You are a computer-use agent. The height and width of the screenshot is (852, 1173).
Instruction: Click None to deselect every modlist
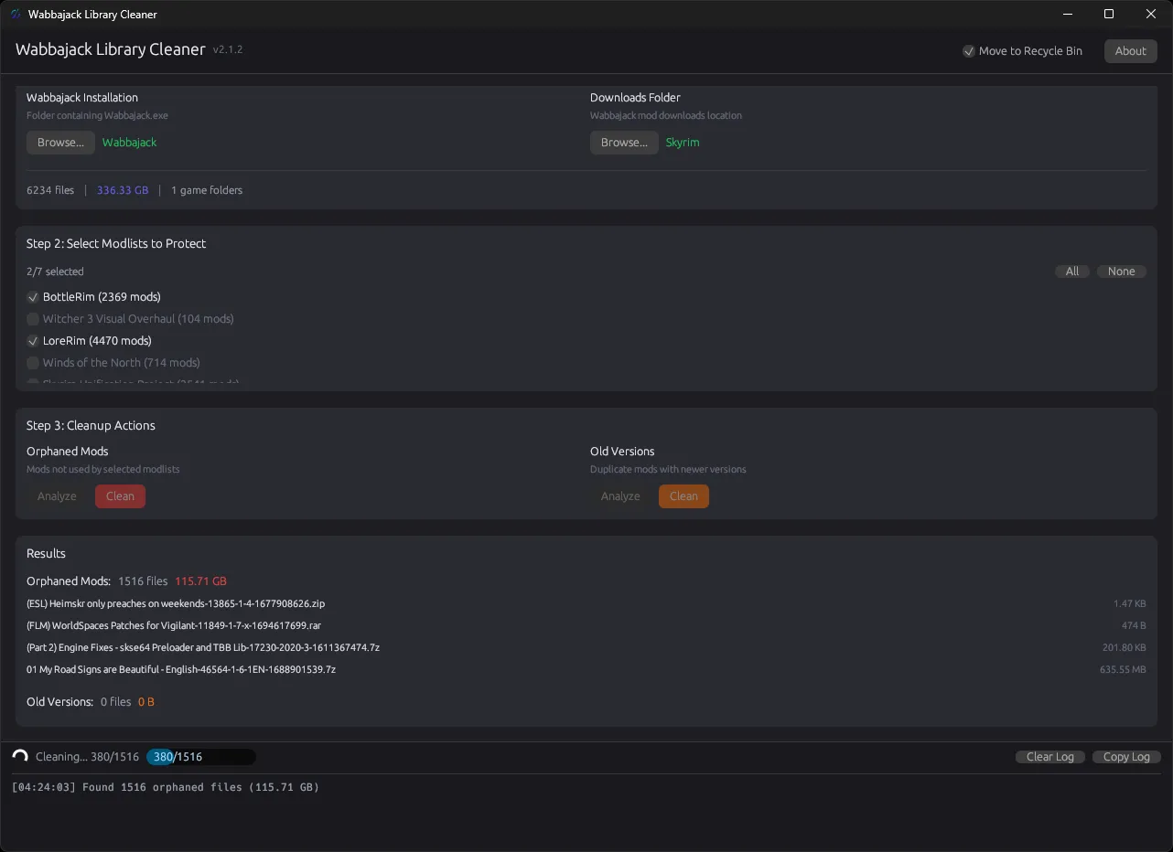coord(1121,271)
